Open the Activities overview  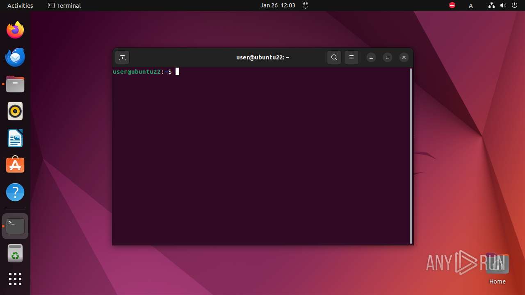20,6
